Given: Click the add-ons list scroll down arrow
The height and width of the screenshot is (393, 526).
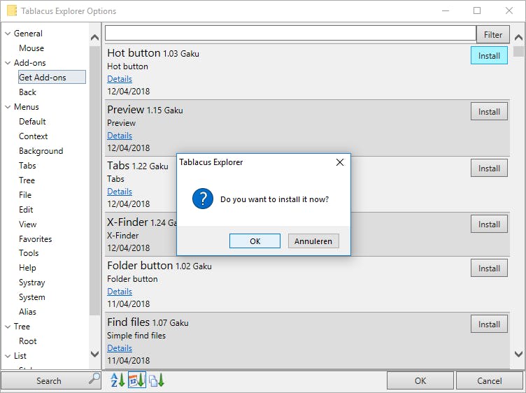Looking at the screenshot, I should coord(518,353).
